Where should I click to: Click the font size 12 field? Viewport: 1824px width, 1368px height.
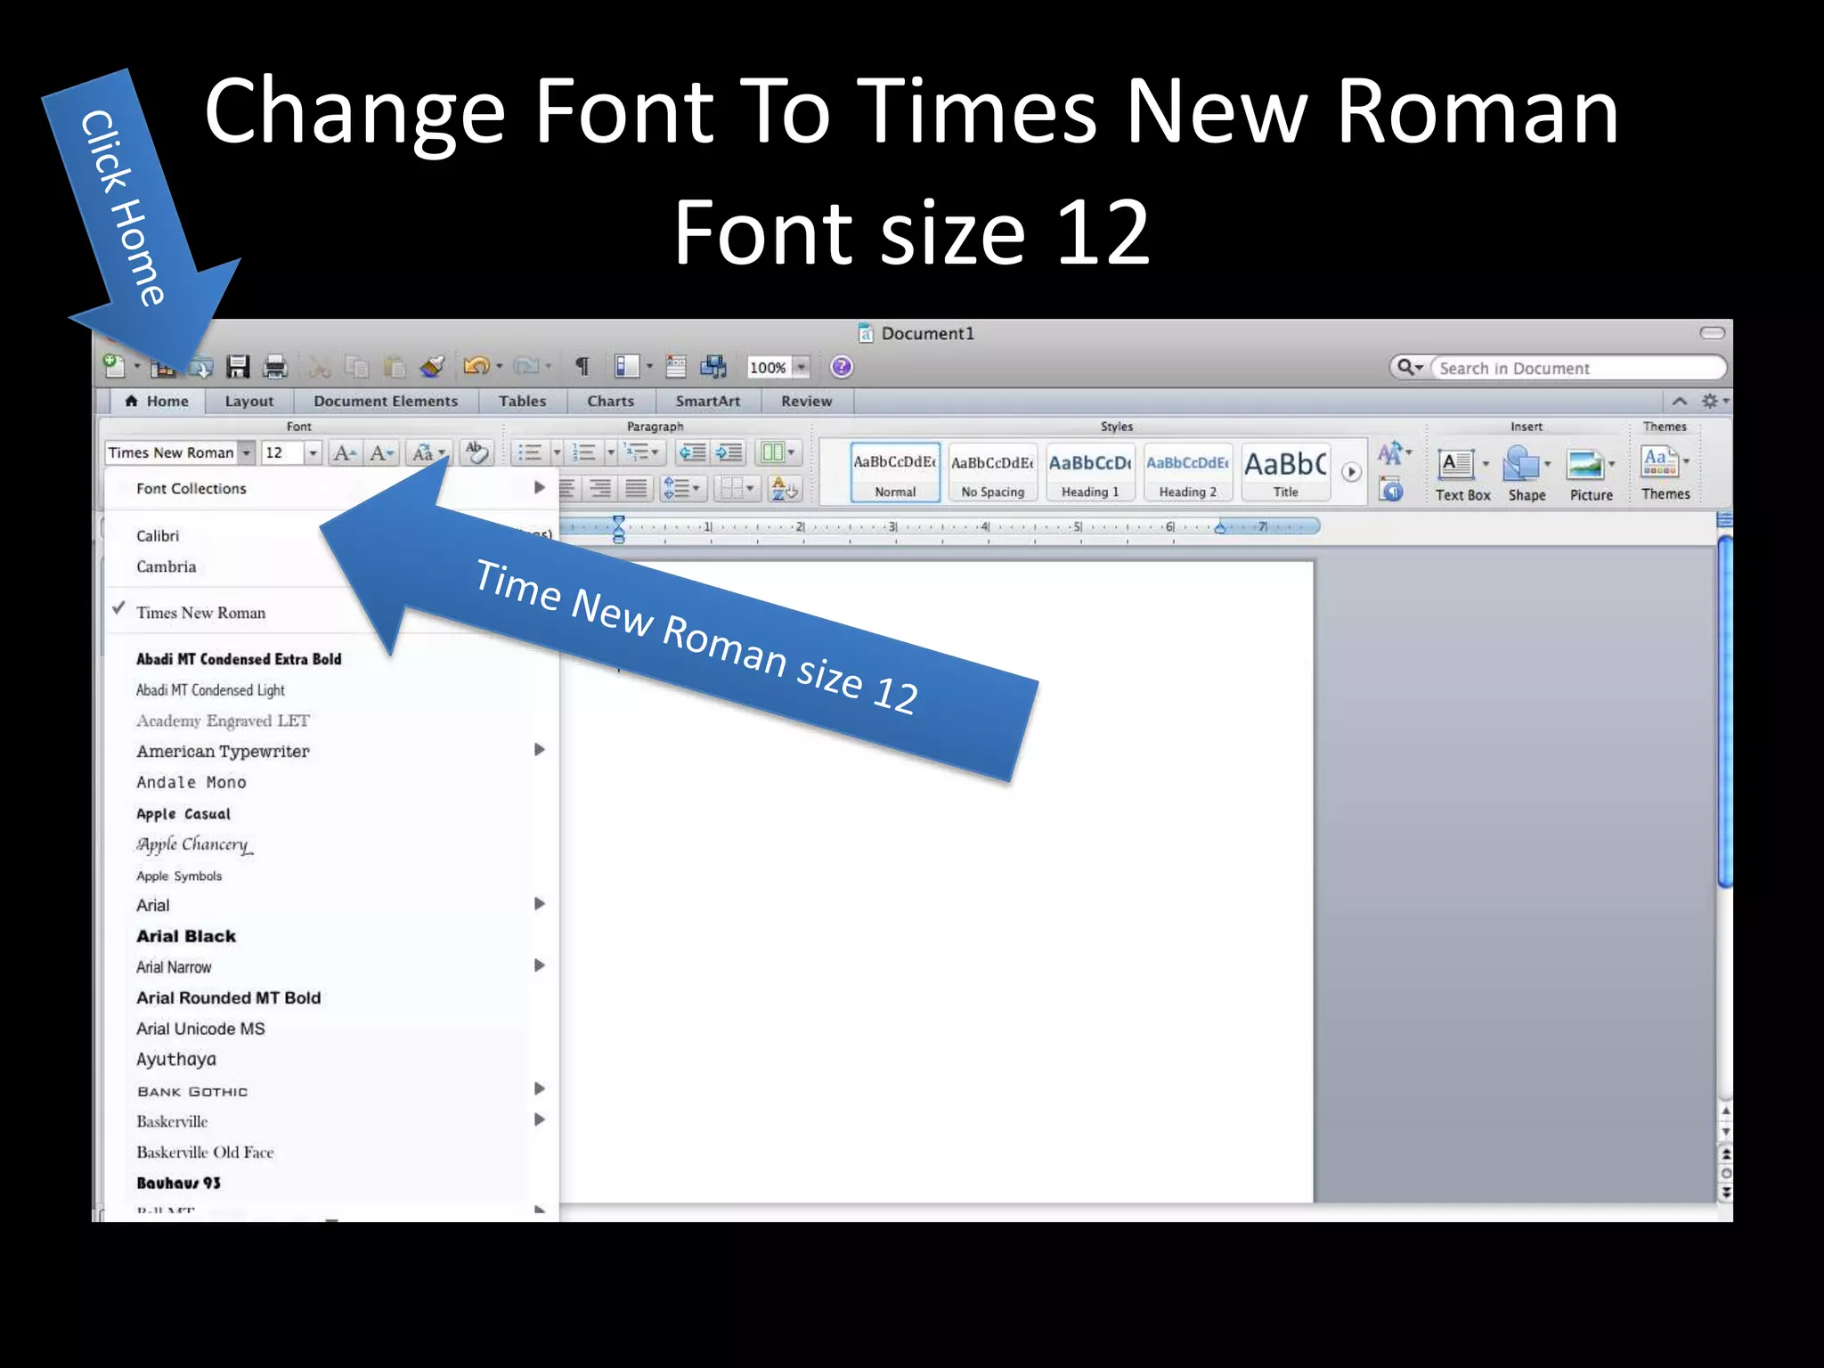[x=283, y=452]
